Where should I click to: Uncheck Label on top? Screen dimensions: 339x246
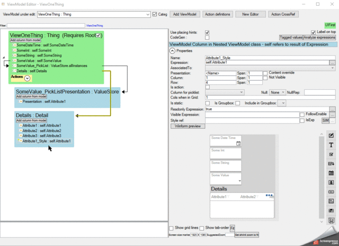(313, 32)
